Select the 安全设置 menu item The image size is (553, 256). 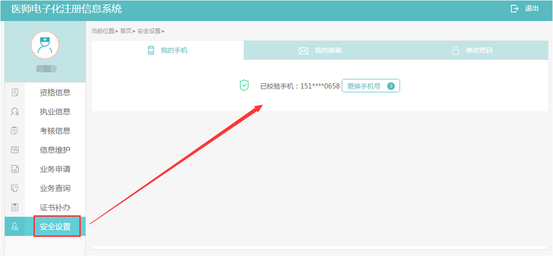click(55, 226)
